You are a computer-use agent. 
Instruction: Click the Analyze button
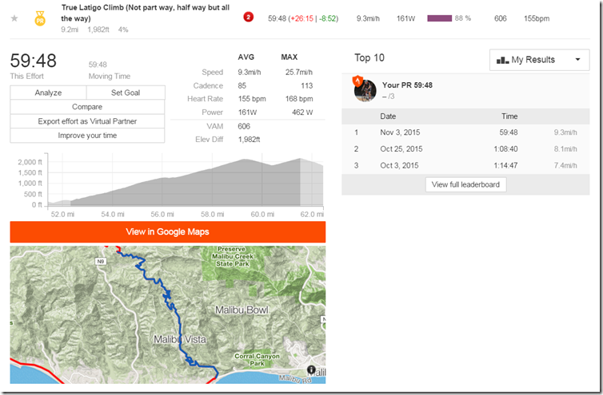[x=49, y=93]
